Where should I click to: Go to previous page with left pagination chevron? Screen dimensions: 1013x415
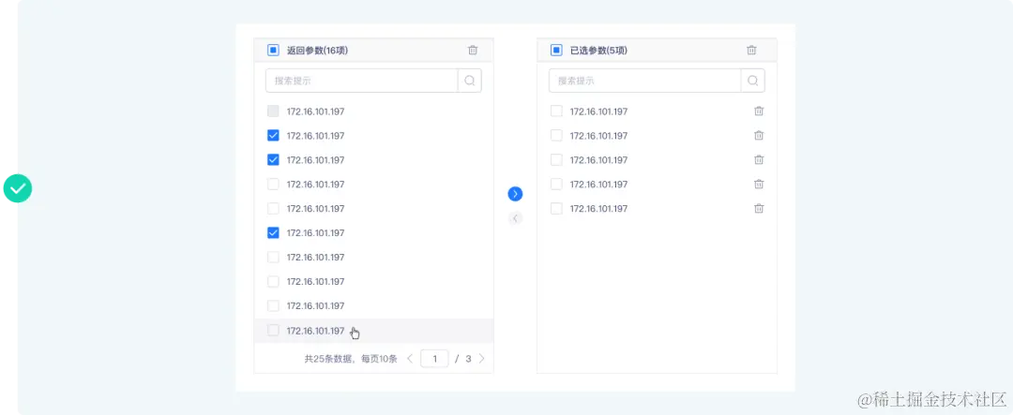pyautogui.click(x=410, y=359)
